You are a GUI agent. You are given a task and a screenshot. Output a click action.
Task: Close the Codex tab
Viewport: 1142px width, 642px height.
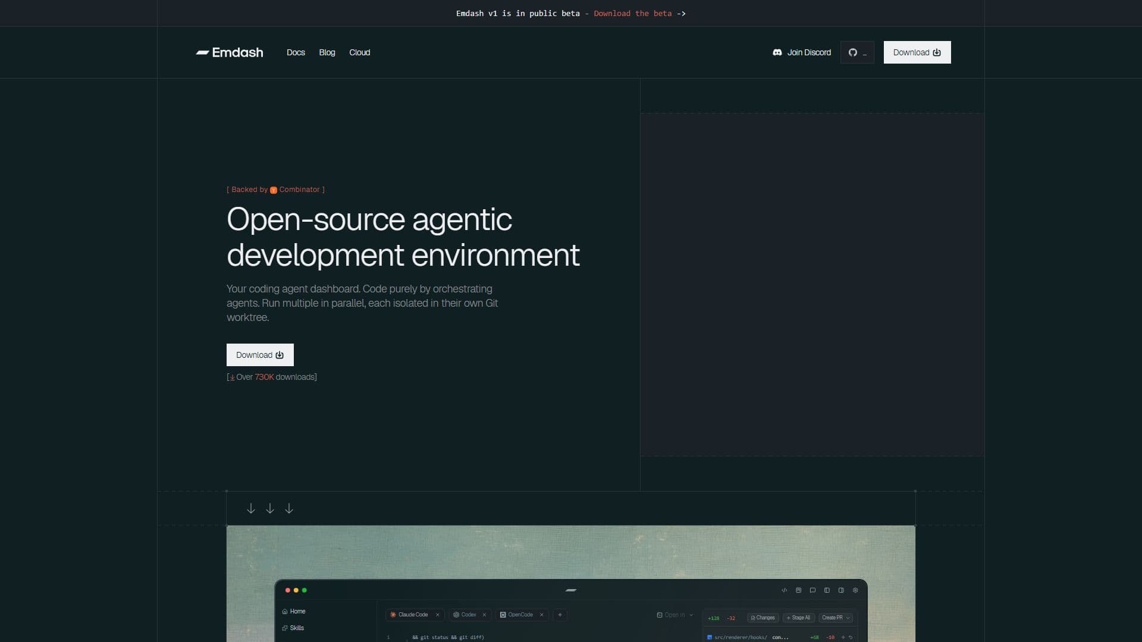coord(484,615)
